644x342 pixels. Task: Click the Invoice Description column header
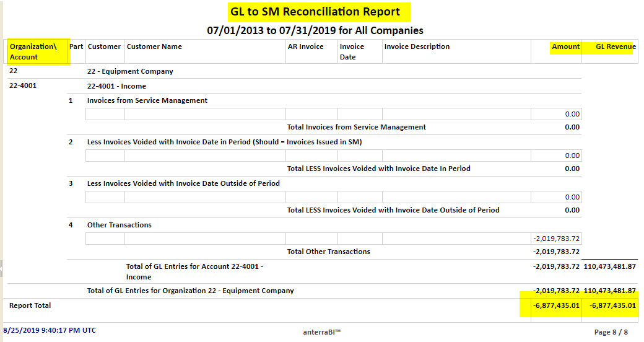(417, 46)
